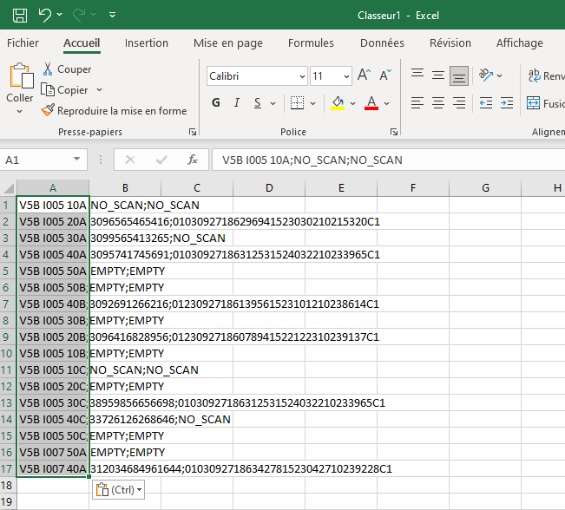This screenshot has width=565, height=510.
Task: Click Reproduire la mise en forme brush
Action: pos(48,111)
